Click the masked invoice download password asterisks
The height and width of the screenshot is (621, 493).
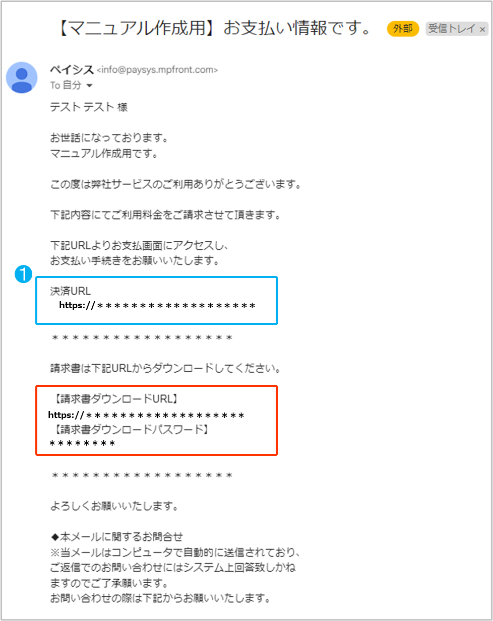[x=82, y=444]
